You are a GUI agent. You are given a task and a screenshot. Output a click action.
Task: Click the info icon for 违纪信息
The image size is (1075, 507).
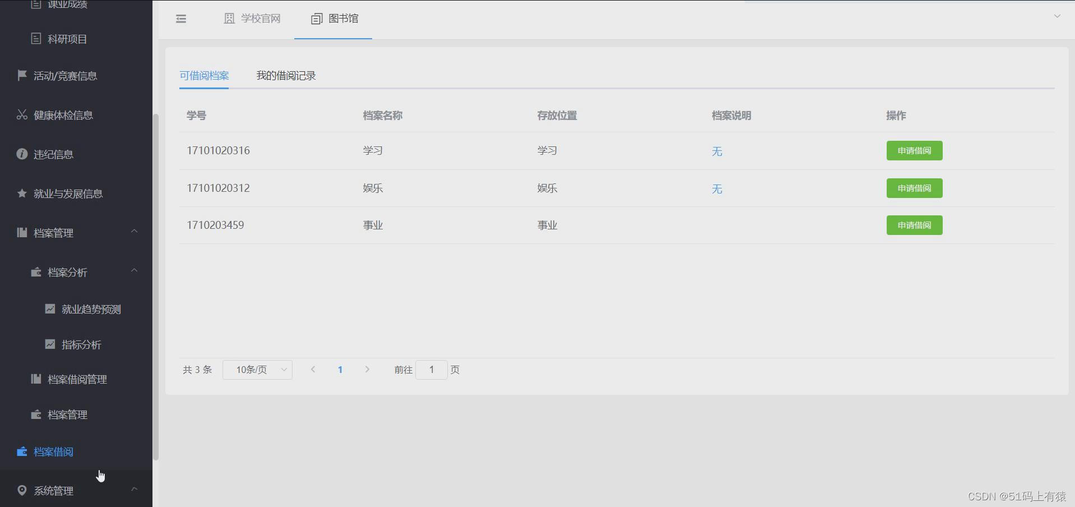click(x=21, y=154)
